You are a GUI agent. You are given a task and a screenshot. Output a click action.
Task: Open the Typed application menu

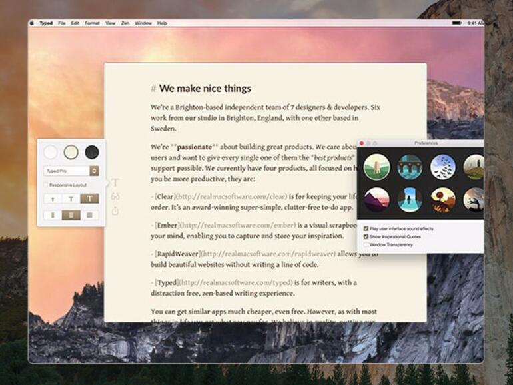click(x=46, y=23)
